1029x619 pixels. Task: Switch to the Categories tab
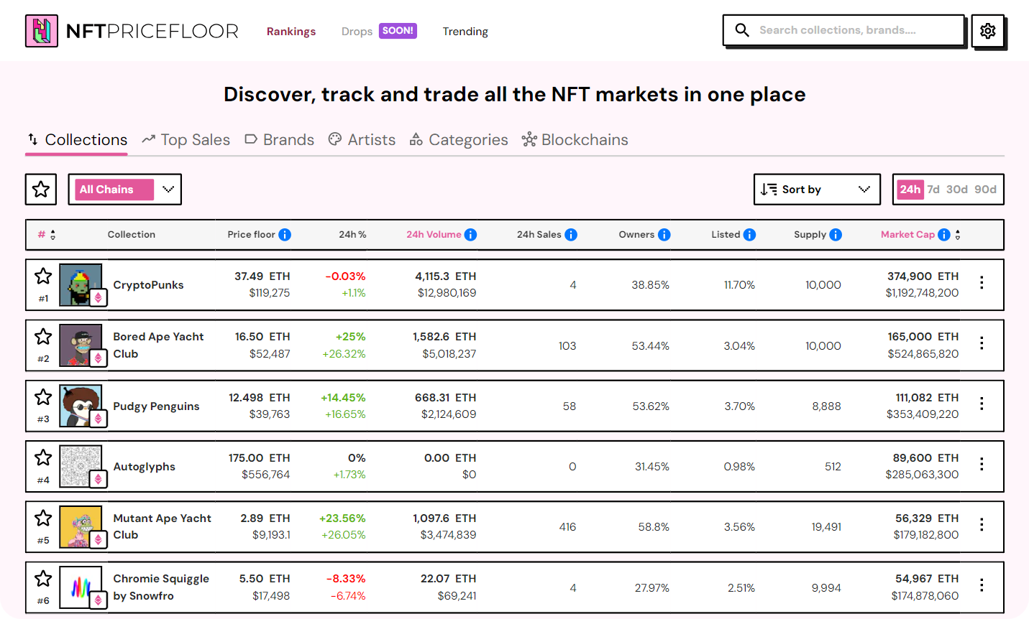tap(459, 139)
